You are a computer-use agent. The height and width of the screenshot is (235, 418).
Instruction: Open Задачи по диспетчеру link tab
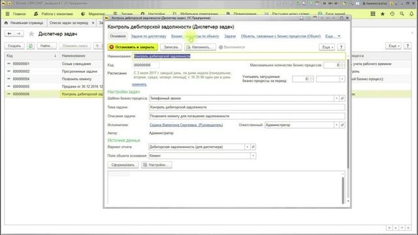pos(148,37)
